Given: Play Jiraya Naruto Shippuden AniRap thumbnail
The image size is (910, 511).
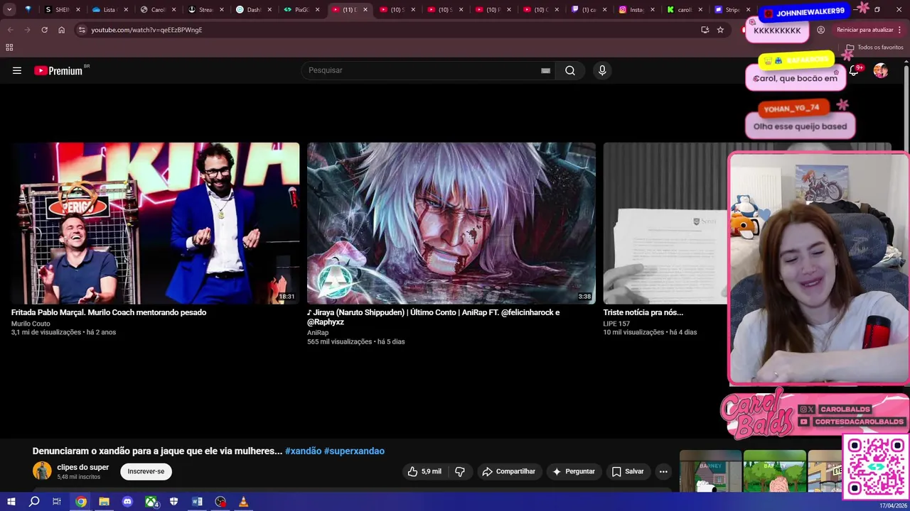Looking at the screenshot, I should [x=451, y=224].
